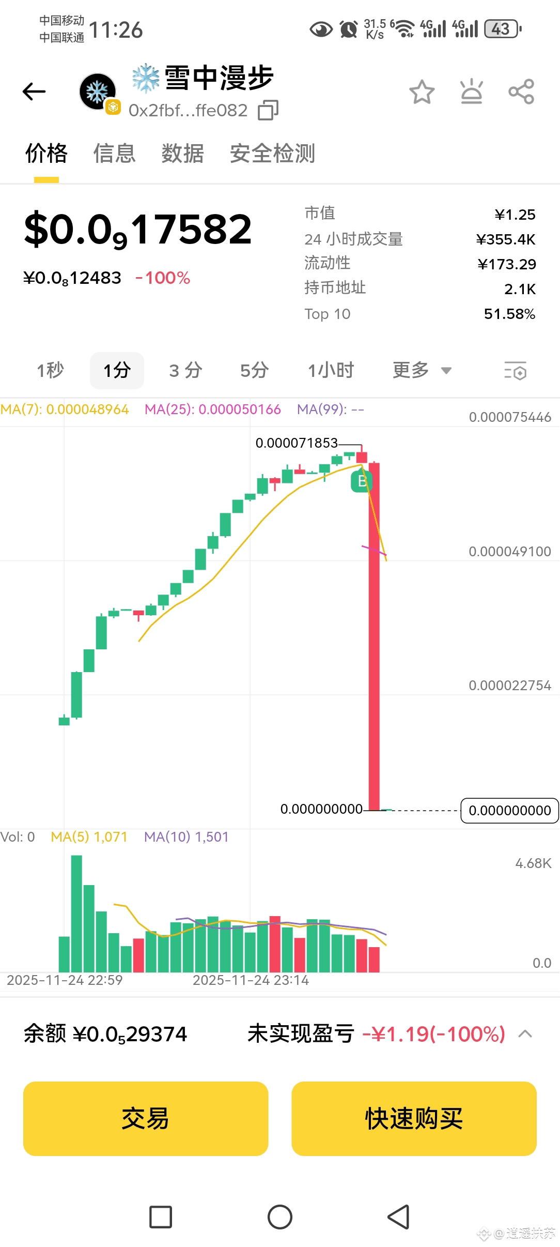The height and width of the screenshot is (1247, 560).
Task: Select the 1小时 chart interval
Action: (331, 370)
